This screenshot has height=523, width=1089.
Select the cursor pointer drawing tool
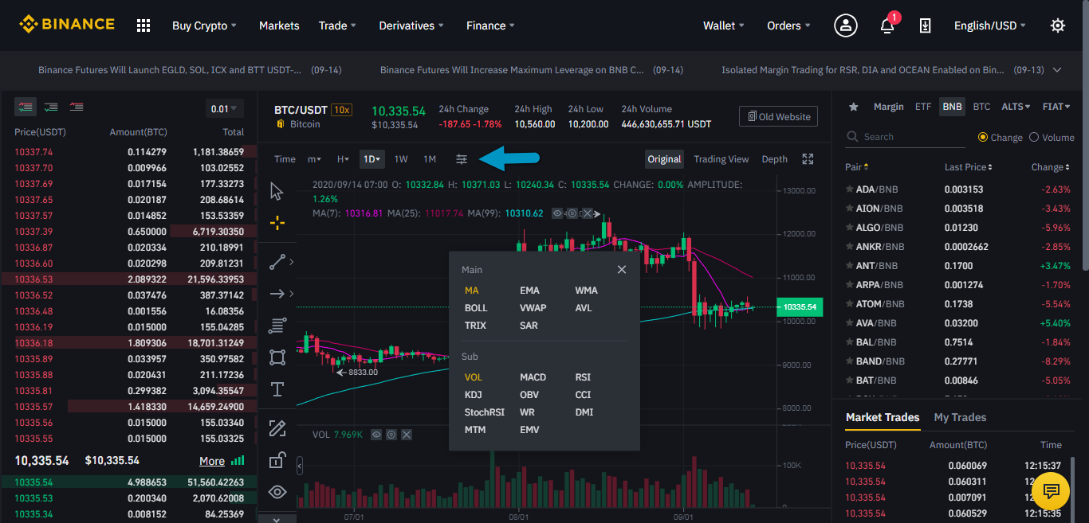point(277,191)
